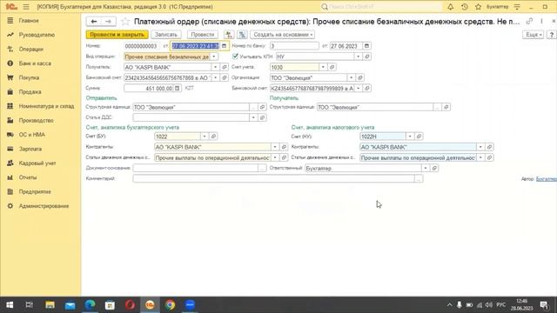Open the main menu hamburger icon
The width and height of the screenshot is (557, 313).
26,7
